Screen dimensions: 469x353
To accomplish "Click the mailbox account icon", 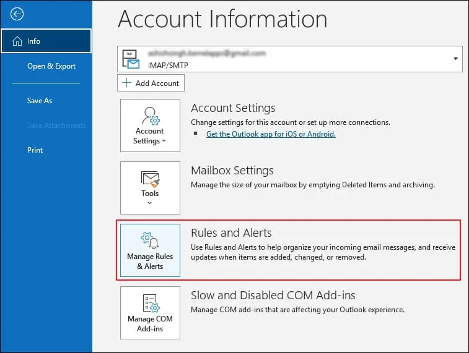I will tap(131, 59).
